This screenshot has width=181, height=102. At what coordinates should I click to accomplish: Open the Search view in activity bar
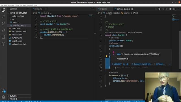pyautogui.click(x=3, y=17)
